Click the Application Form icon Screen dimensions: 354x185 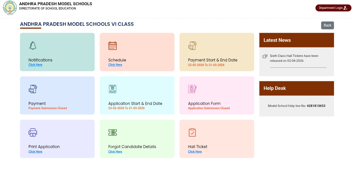coord(192,89)
